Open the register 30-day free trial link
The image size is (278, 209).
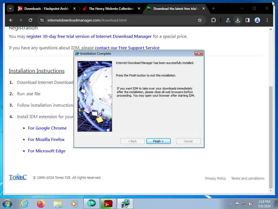coord(89,36)
